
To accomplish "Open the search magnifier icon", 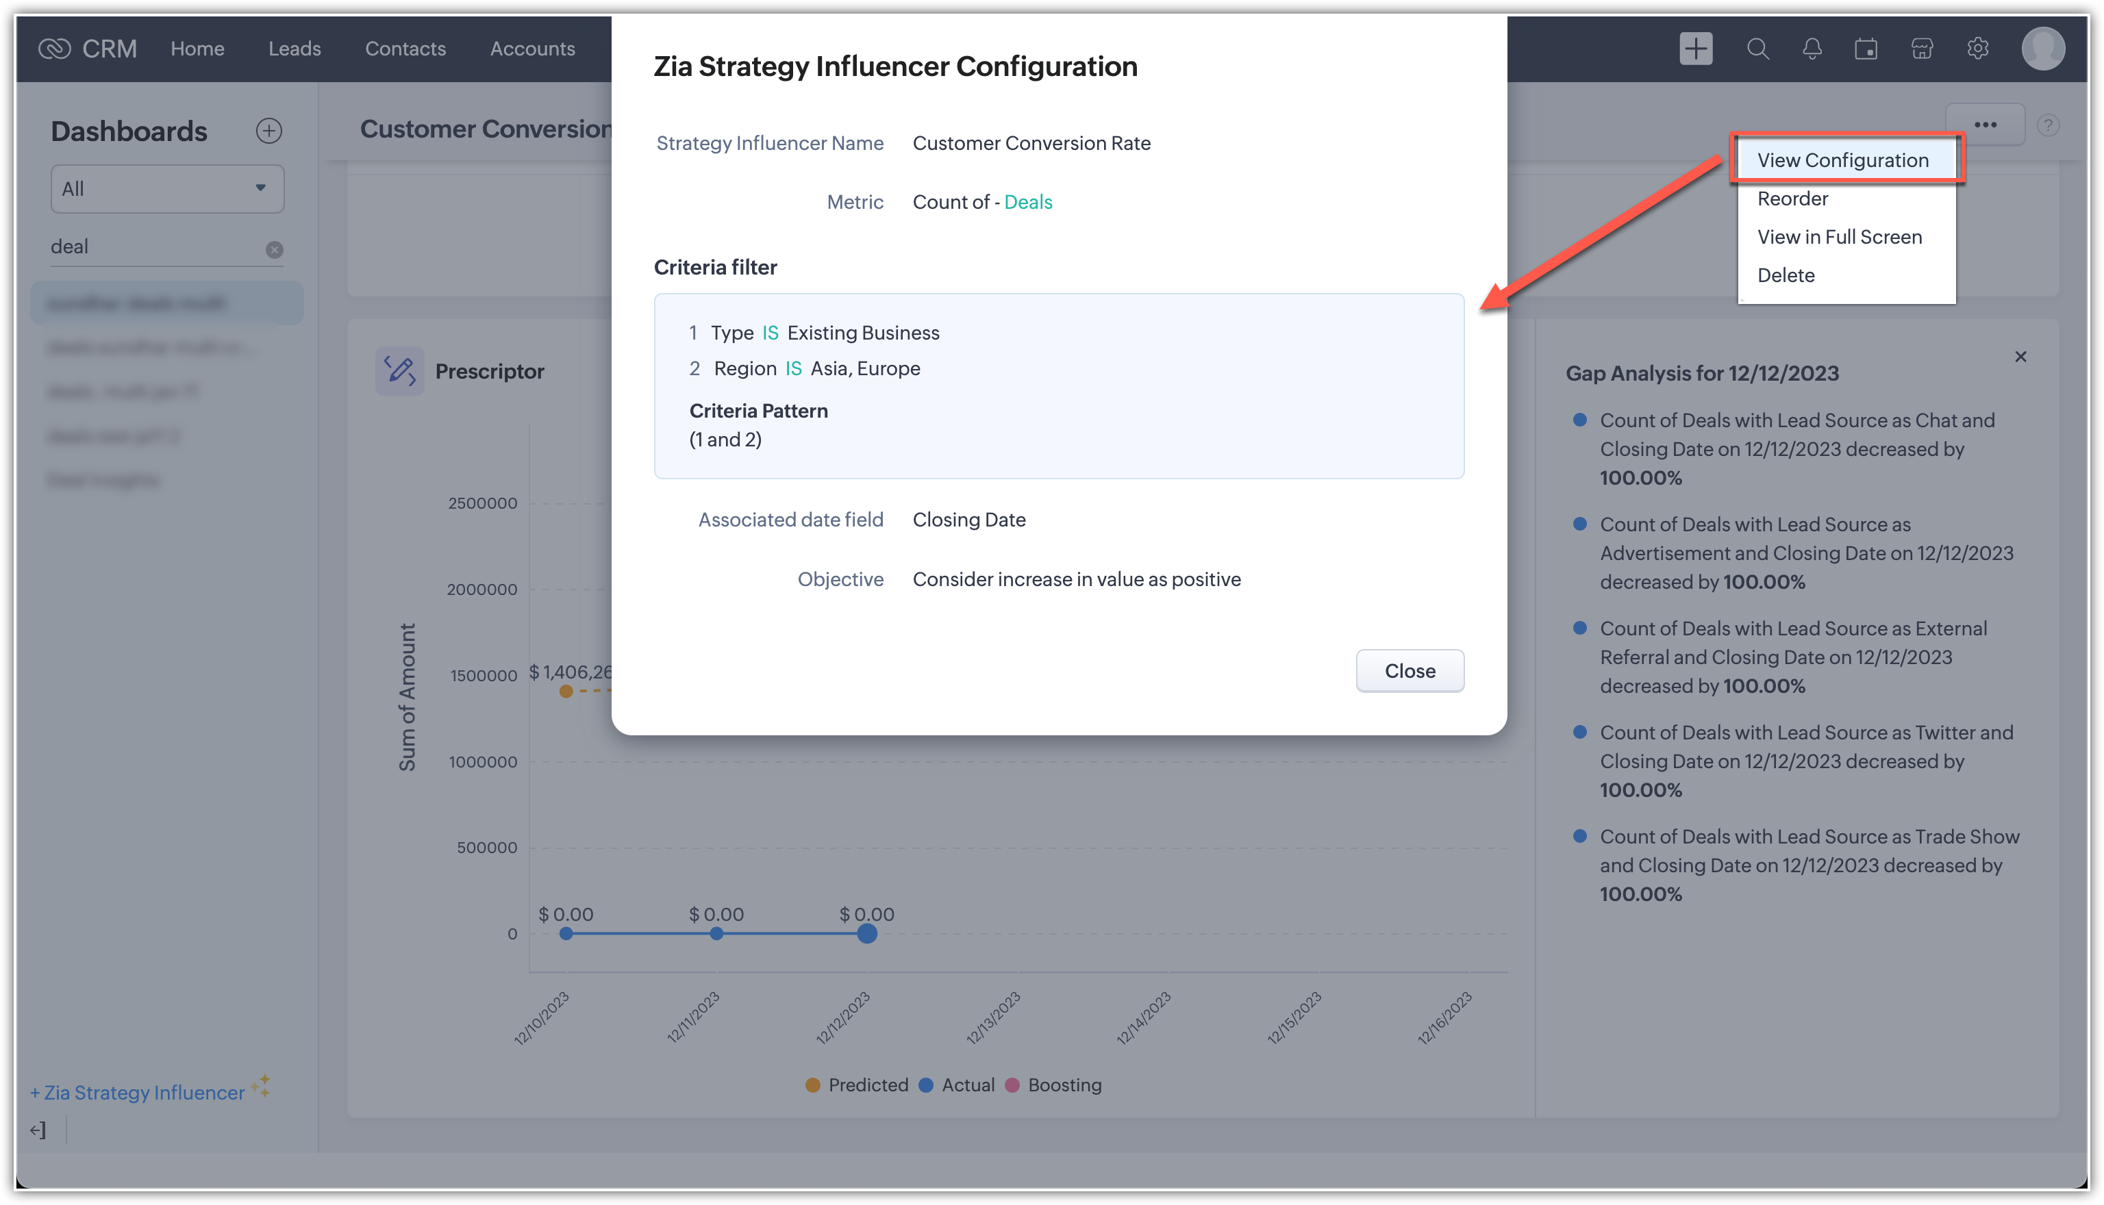I will pos(1757,49).
